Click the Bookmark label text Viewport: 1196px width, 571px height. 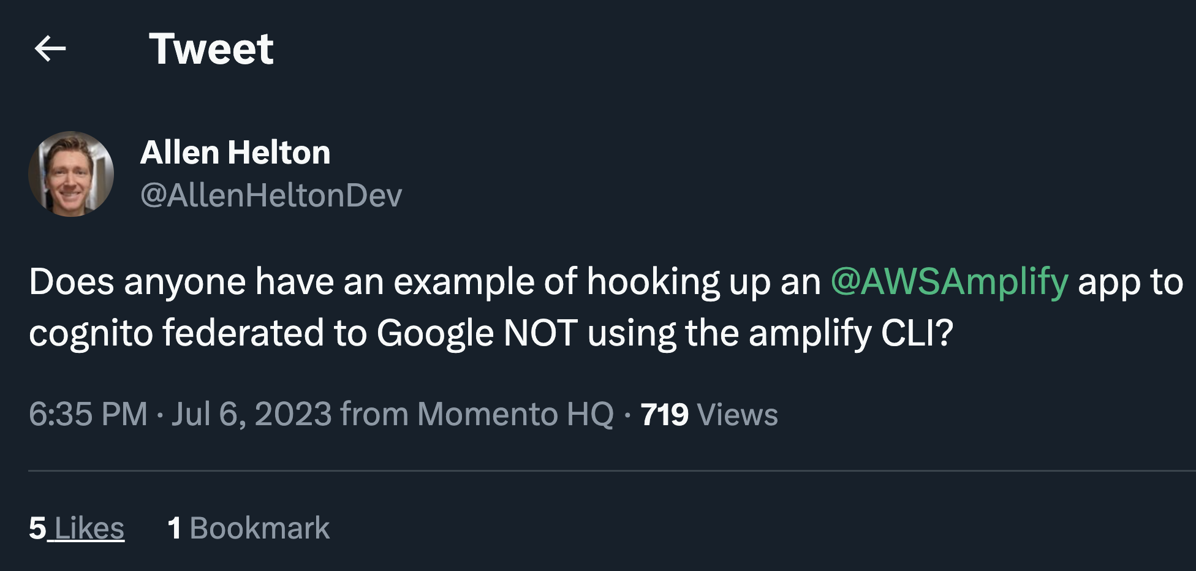click(x=259, y=528)
